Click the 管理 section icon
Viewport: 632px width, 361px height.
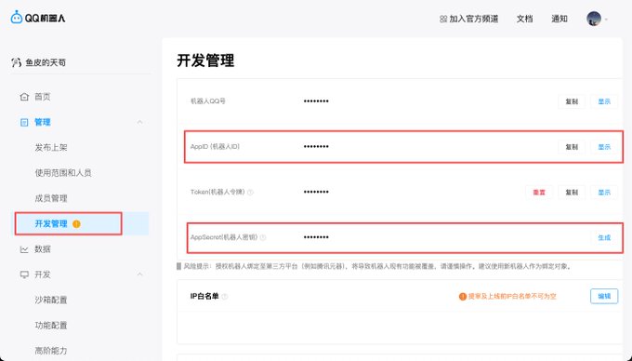24,122
